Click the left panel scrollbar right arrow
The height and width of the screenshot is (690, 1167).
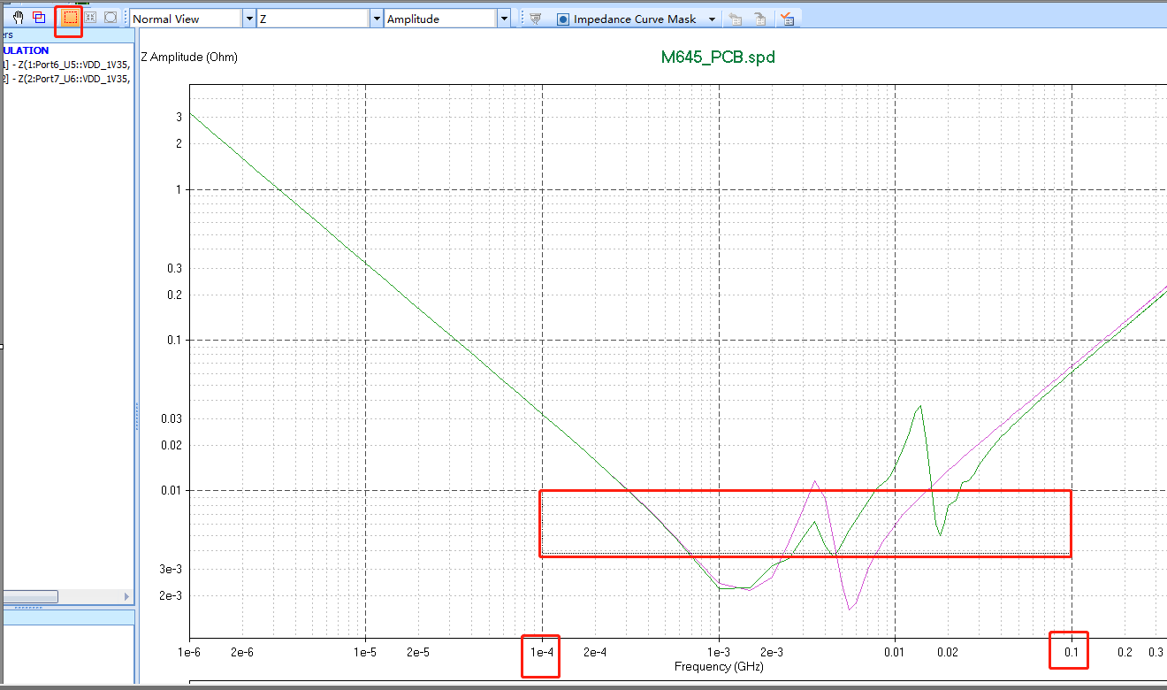coord(126,596)
